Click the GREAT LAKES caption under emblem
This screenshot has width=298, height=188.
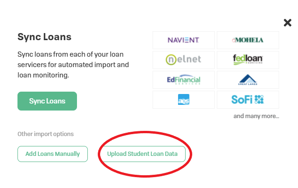point(248,84)
